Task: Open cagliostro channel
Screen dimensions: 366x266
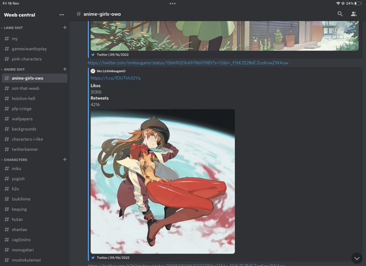Action: [x=34, y=240]
